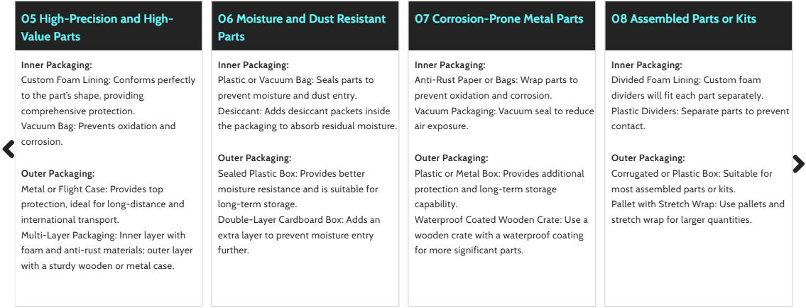Click Inner Packaging label in card 05
Screen dimensions: 806x308
click(57, 65)
